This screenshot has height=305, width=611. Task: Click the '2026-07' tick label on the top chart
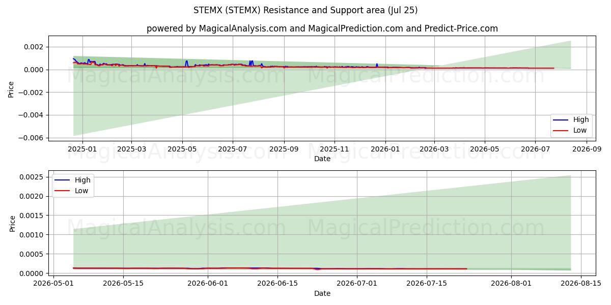tap(536, 150)
